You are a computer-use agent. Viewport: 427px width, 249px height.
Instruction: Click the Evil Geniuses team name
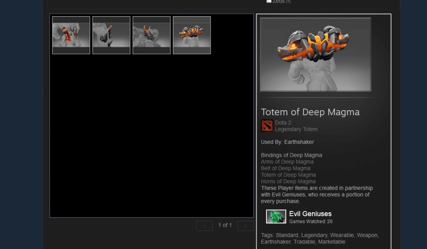click(x=310, y=214)
